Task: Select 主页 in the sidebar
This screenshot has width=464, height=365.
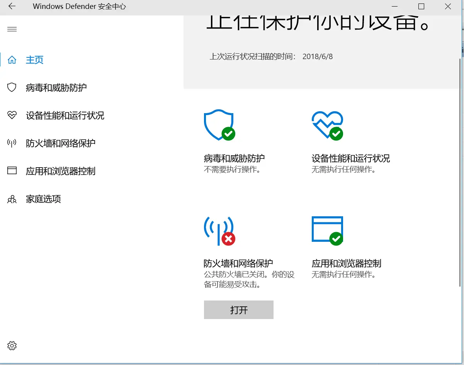Action: (34, 60)
